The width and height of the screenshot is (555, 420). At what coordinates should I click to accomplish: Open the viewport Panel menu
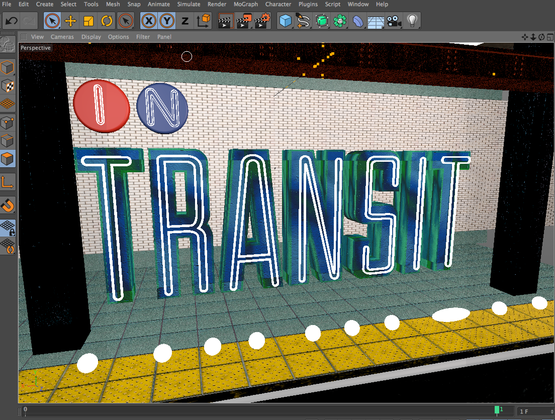coord(164,37)
